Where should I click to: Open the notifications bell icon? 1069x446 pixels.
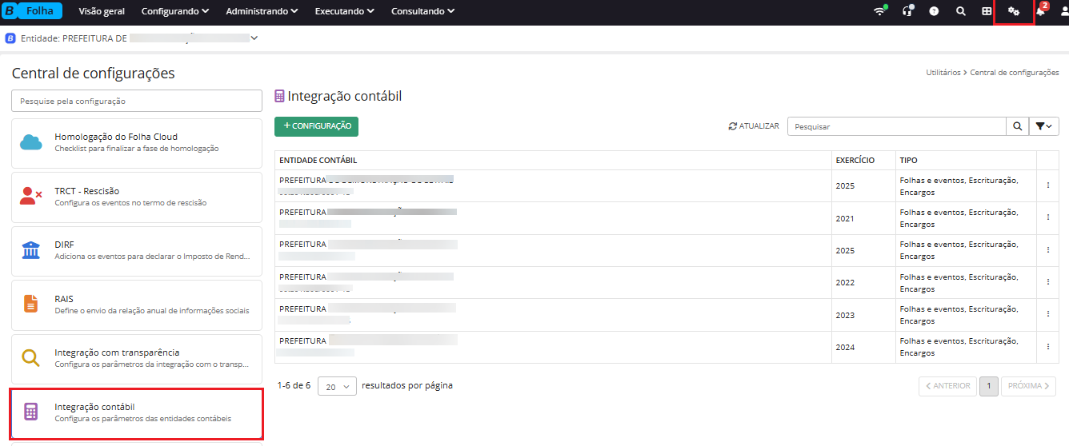click(x=1040, y=12)
